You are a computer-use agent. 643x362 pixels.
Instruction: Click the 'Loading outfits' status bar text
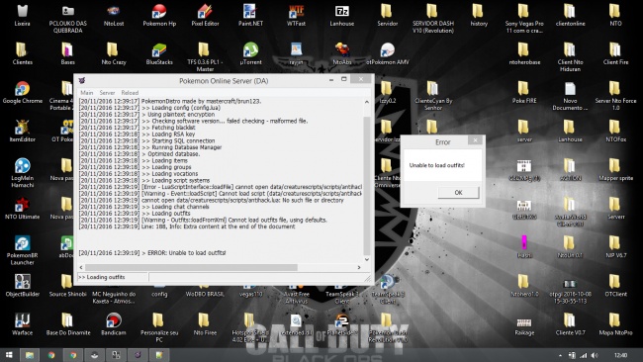tap(101, 277)
